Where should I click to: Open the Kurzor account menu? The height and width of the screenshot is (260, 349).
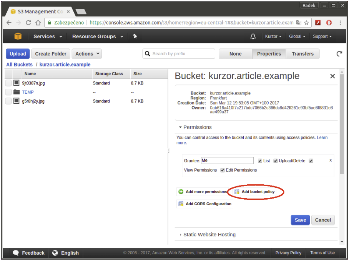click(273, 36)
